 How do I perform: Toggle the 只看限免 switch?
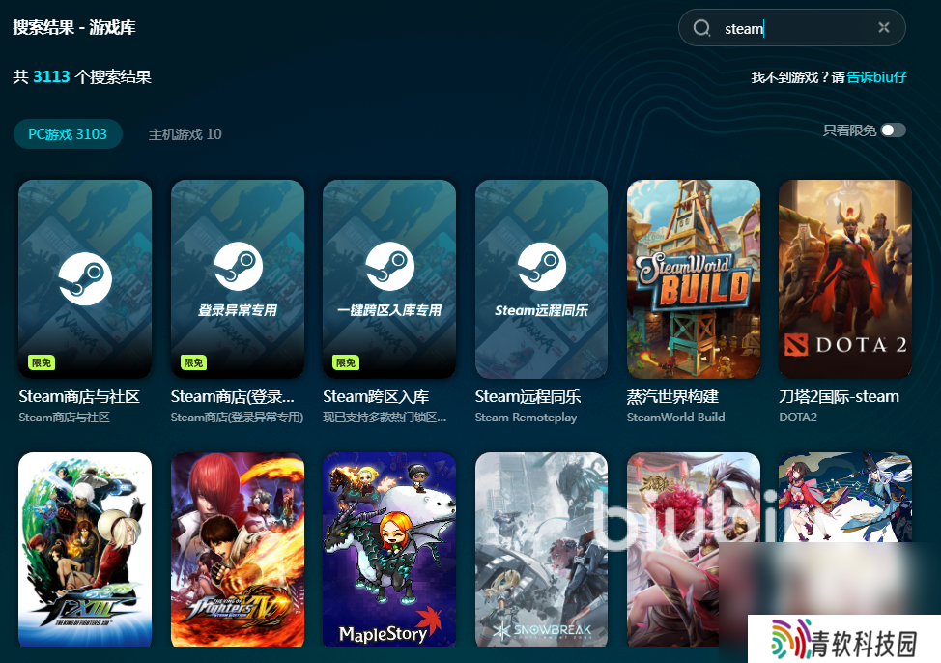[893, 130]
